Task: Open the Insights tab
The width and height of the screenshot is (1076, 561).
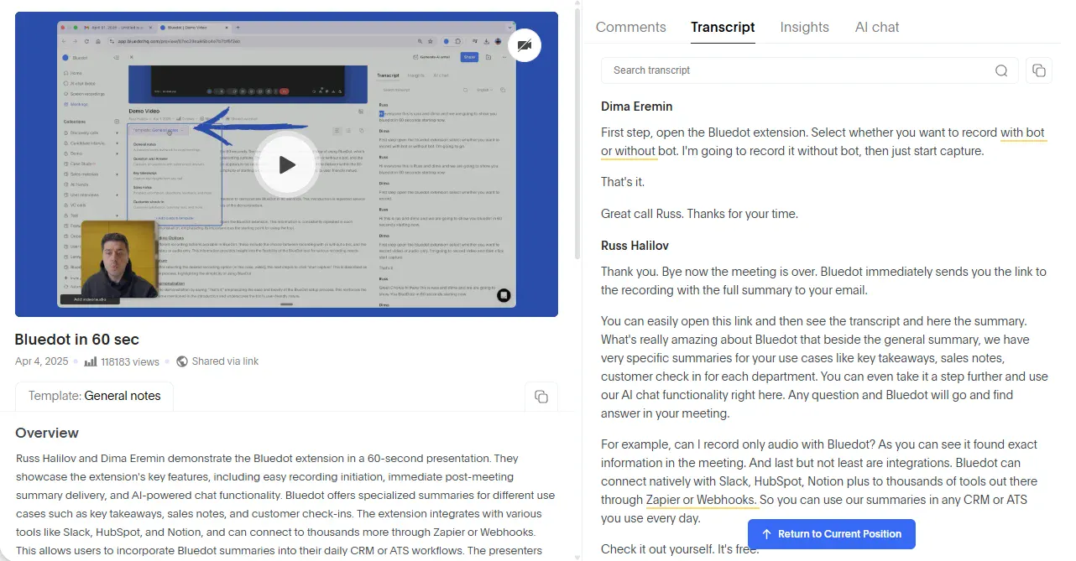Action: point(804,27)
